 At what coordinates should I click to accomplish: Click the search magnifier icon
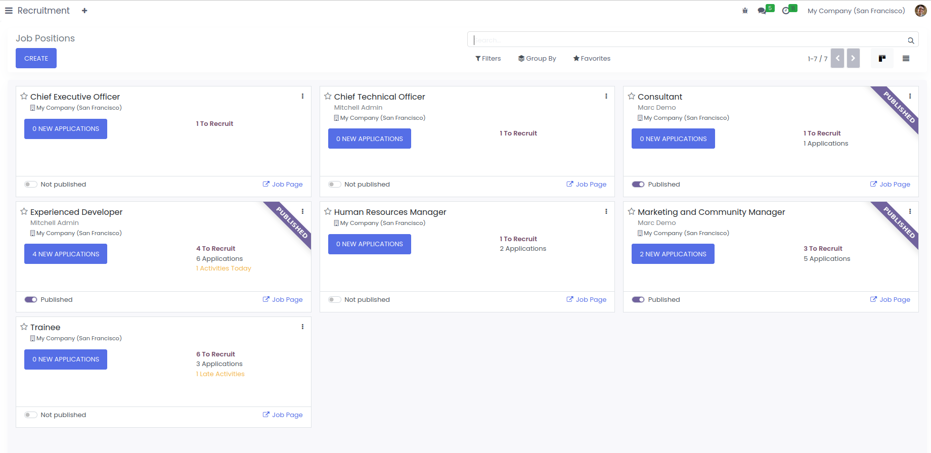(911, 40)
